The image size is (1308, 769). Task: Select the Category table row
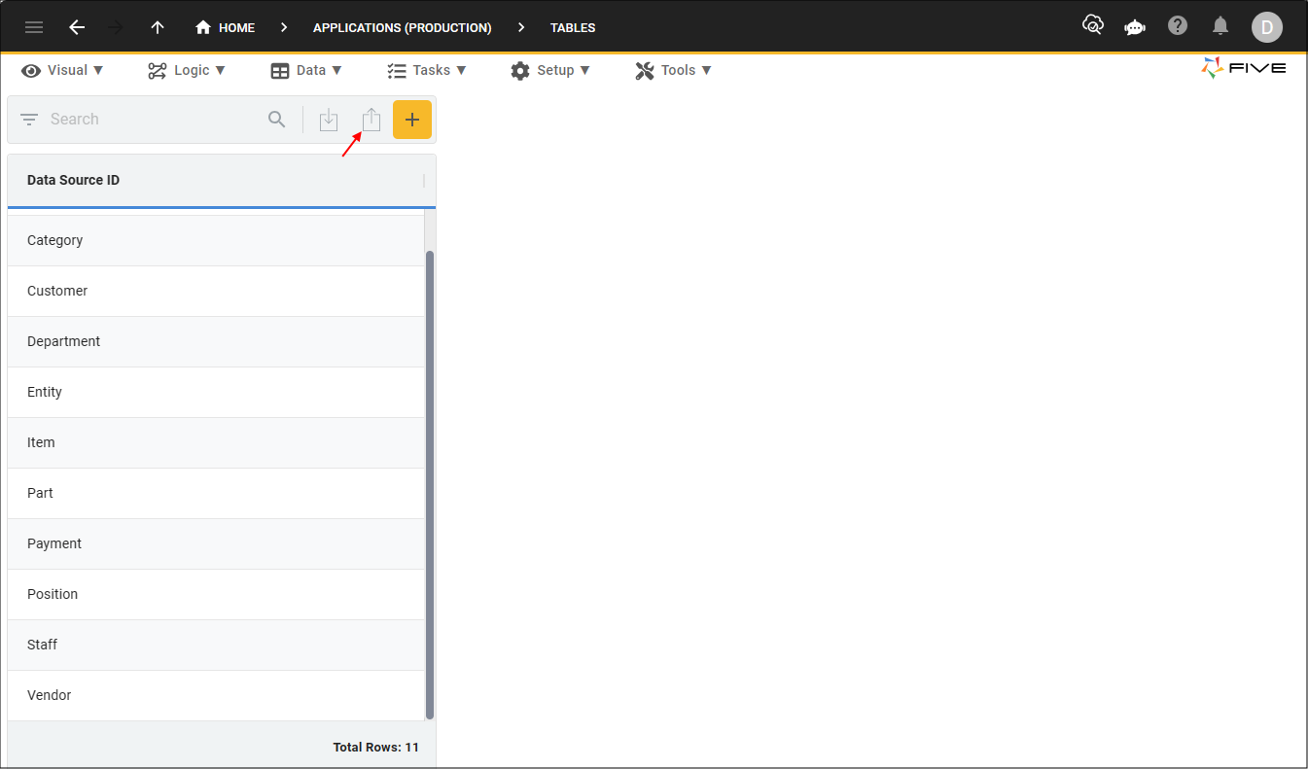pos(216,240)
